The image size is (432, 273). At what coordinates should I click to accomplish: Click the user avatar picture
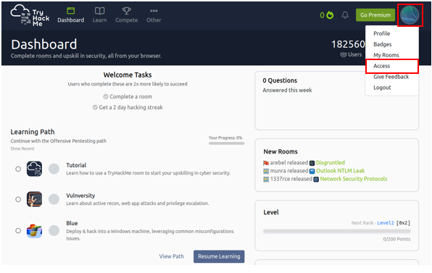click(x=410, y=15)
